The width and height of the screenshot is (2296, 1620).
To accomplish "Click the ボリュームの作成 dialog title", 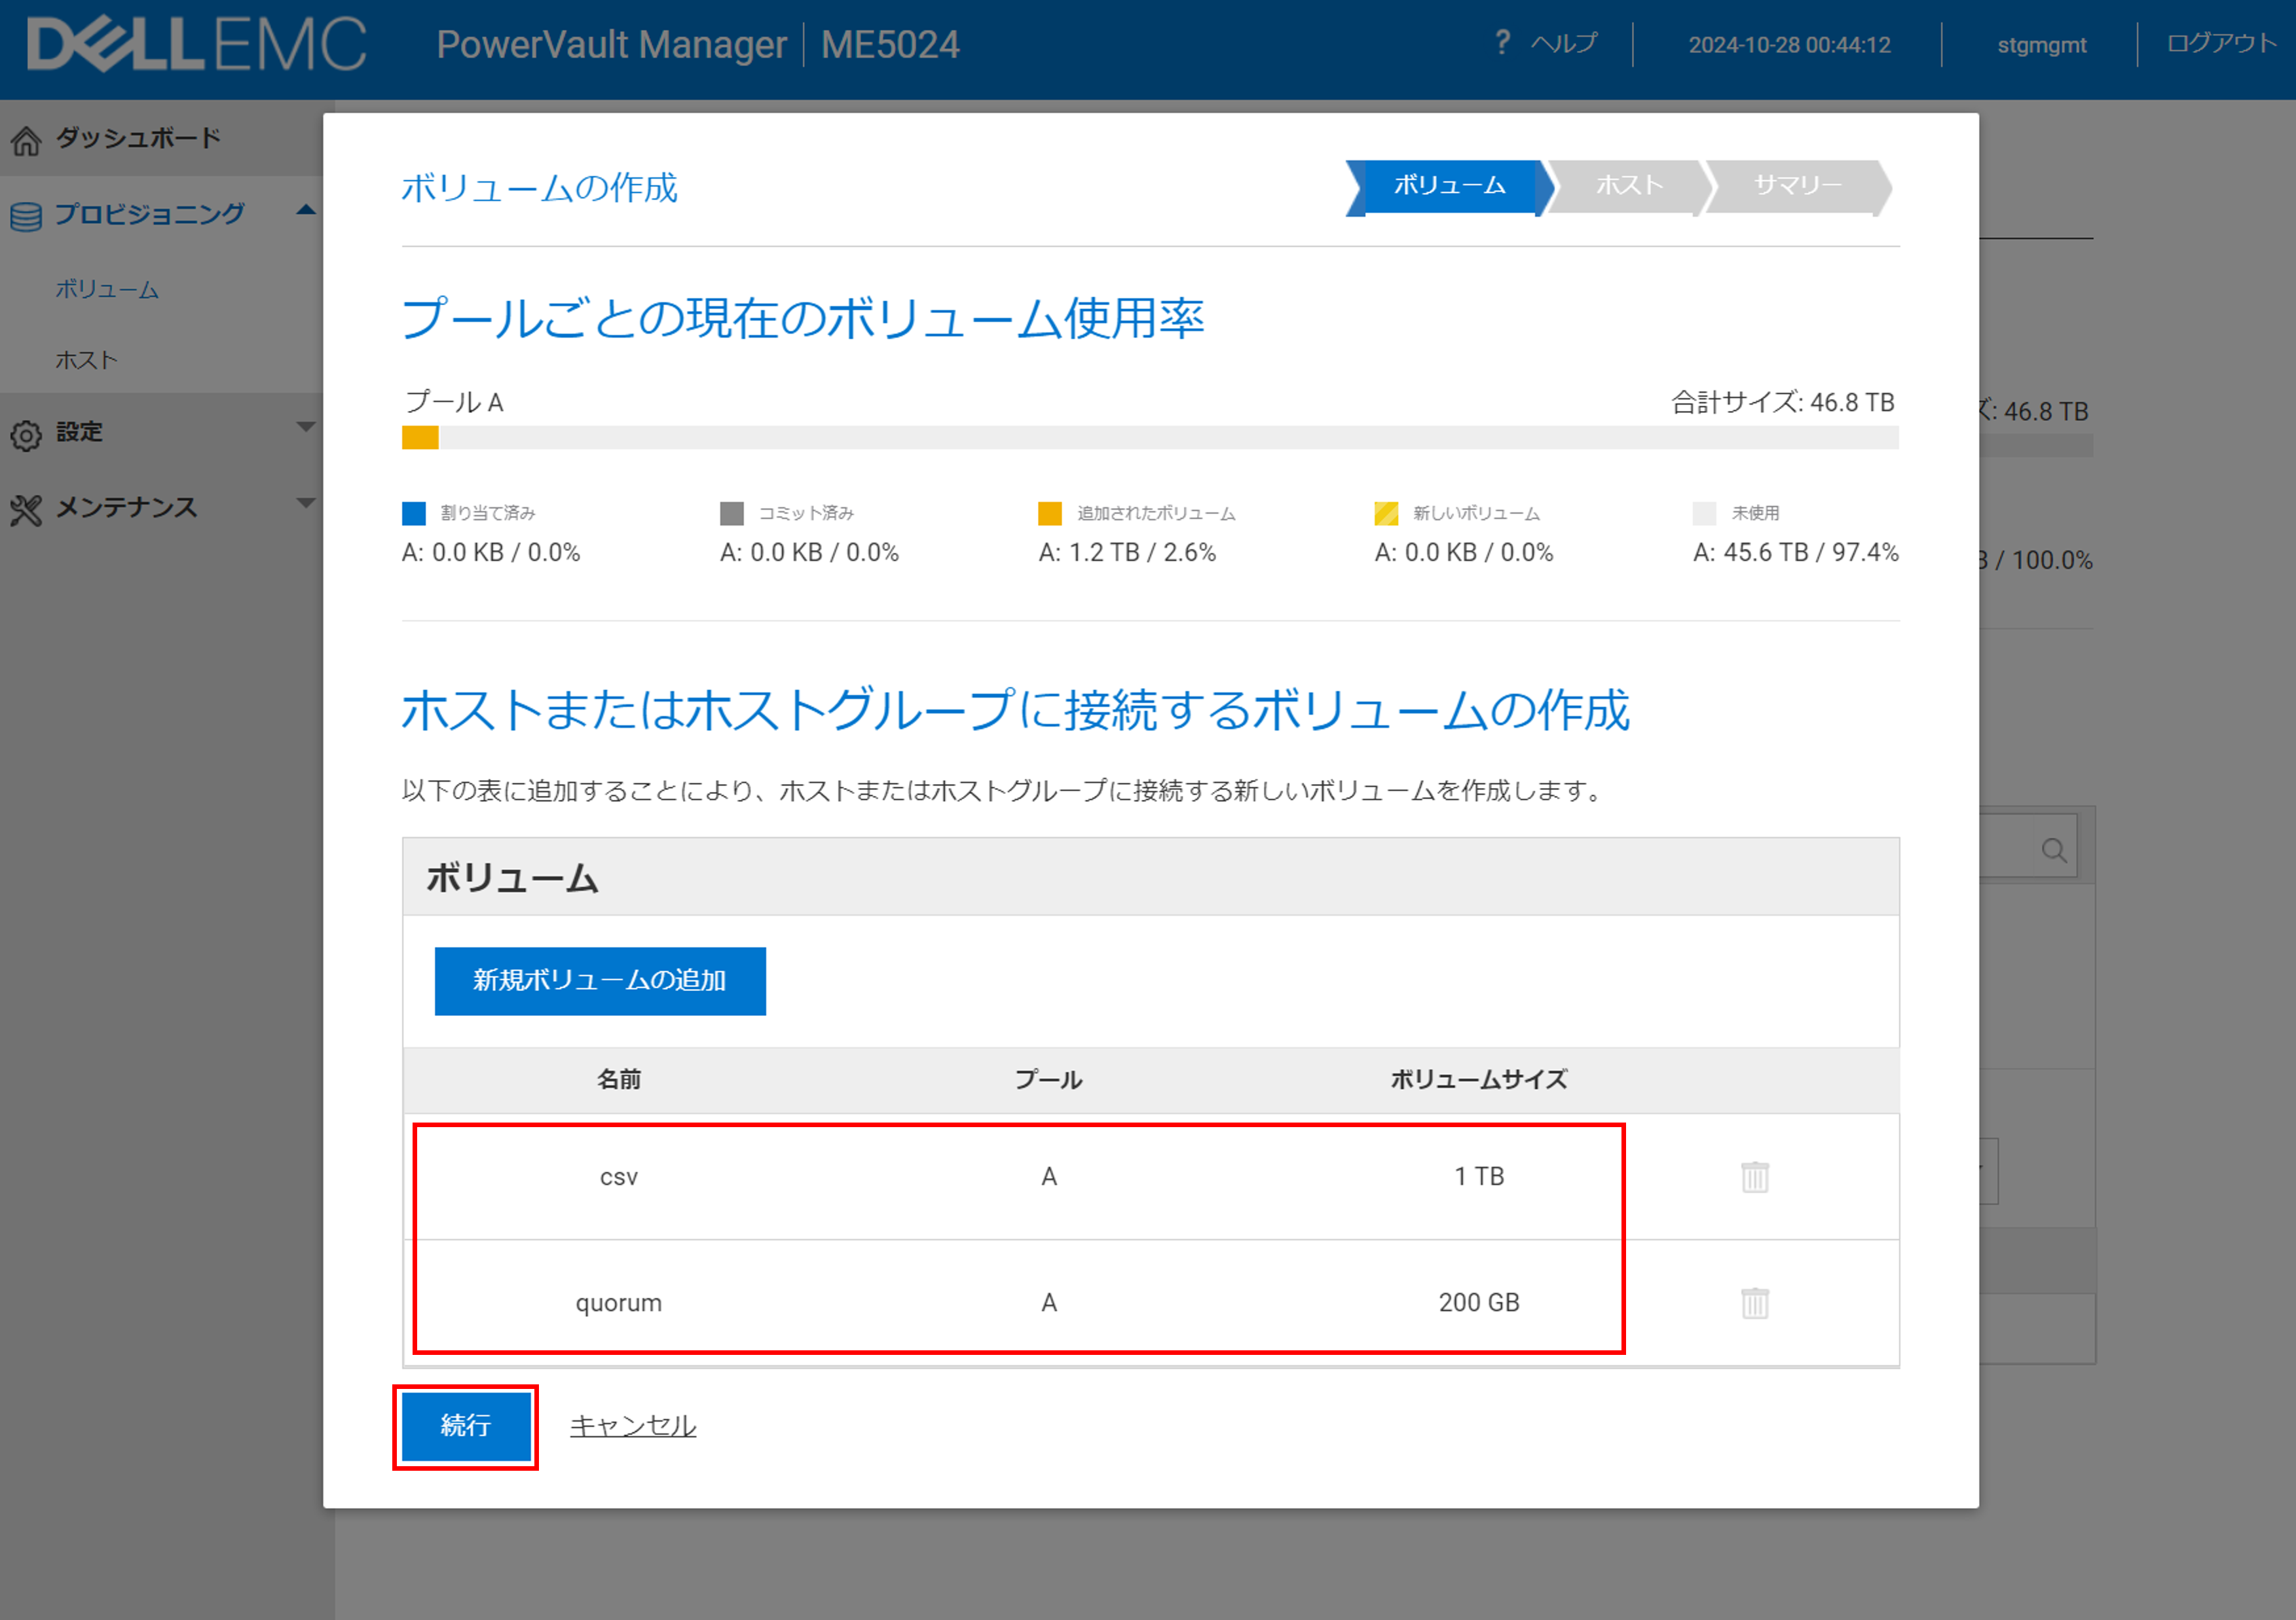I will (x=539, y=188).
